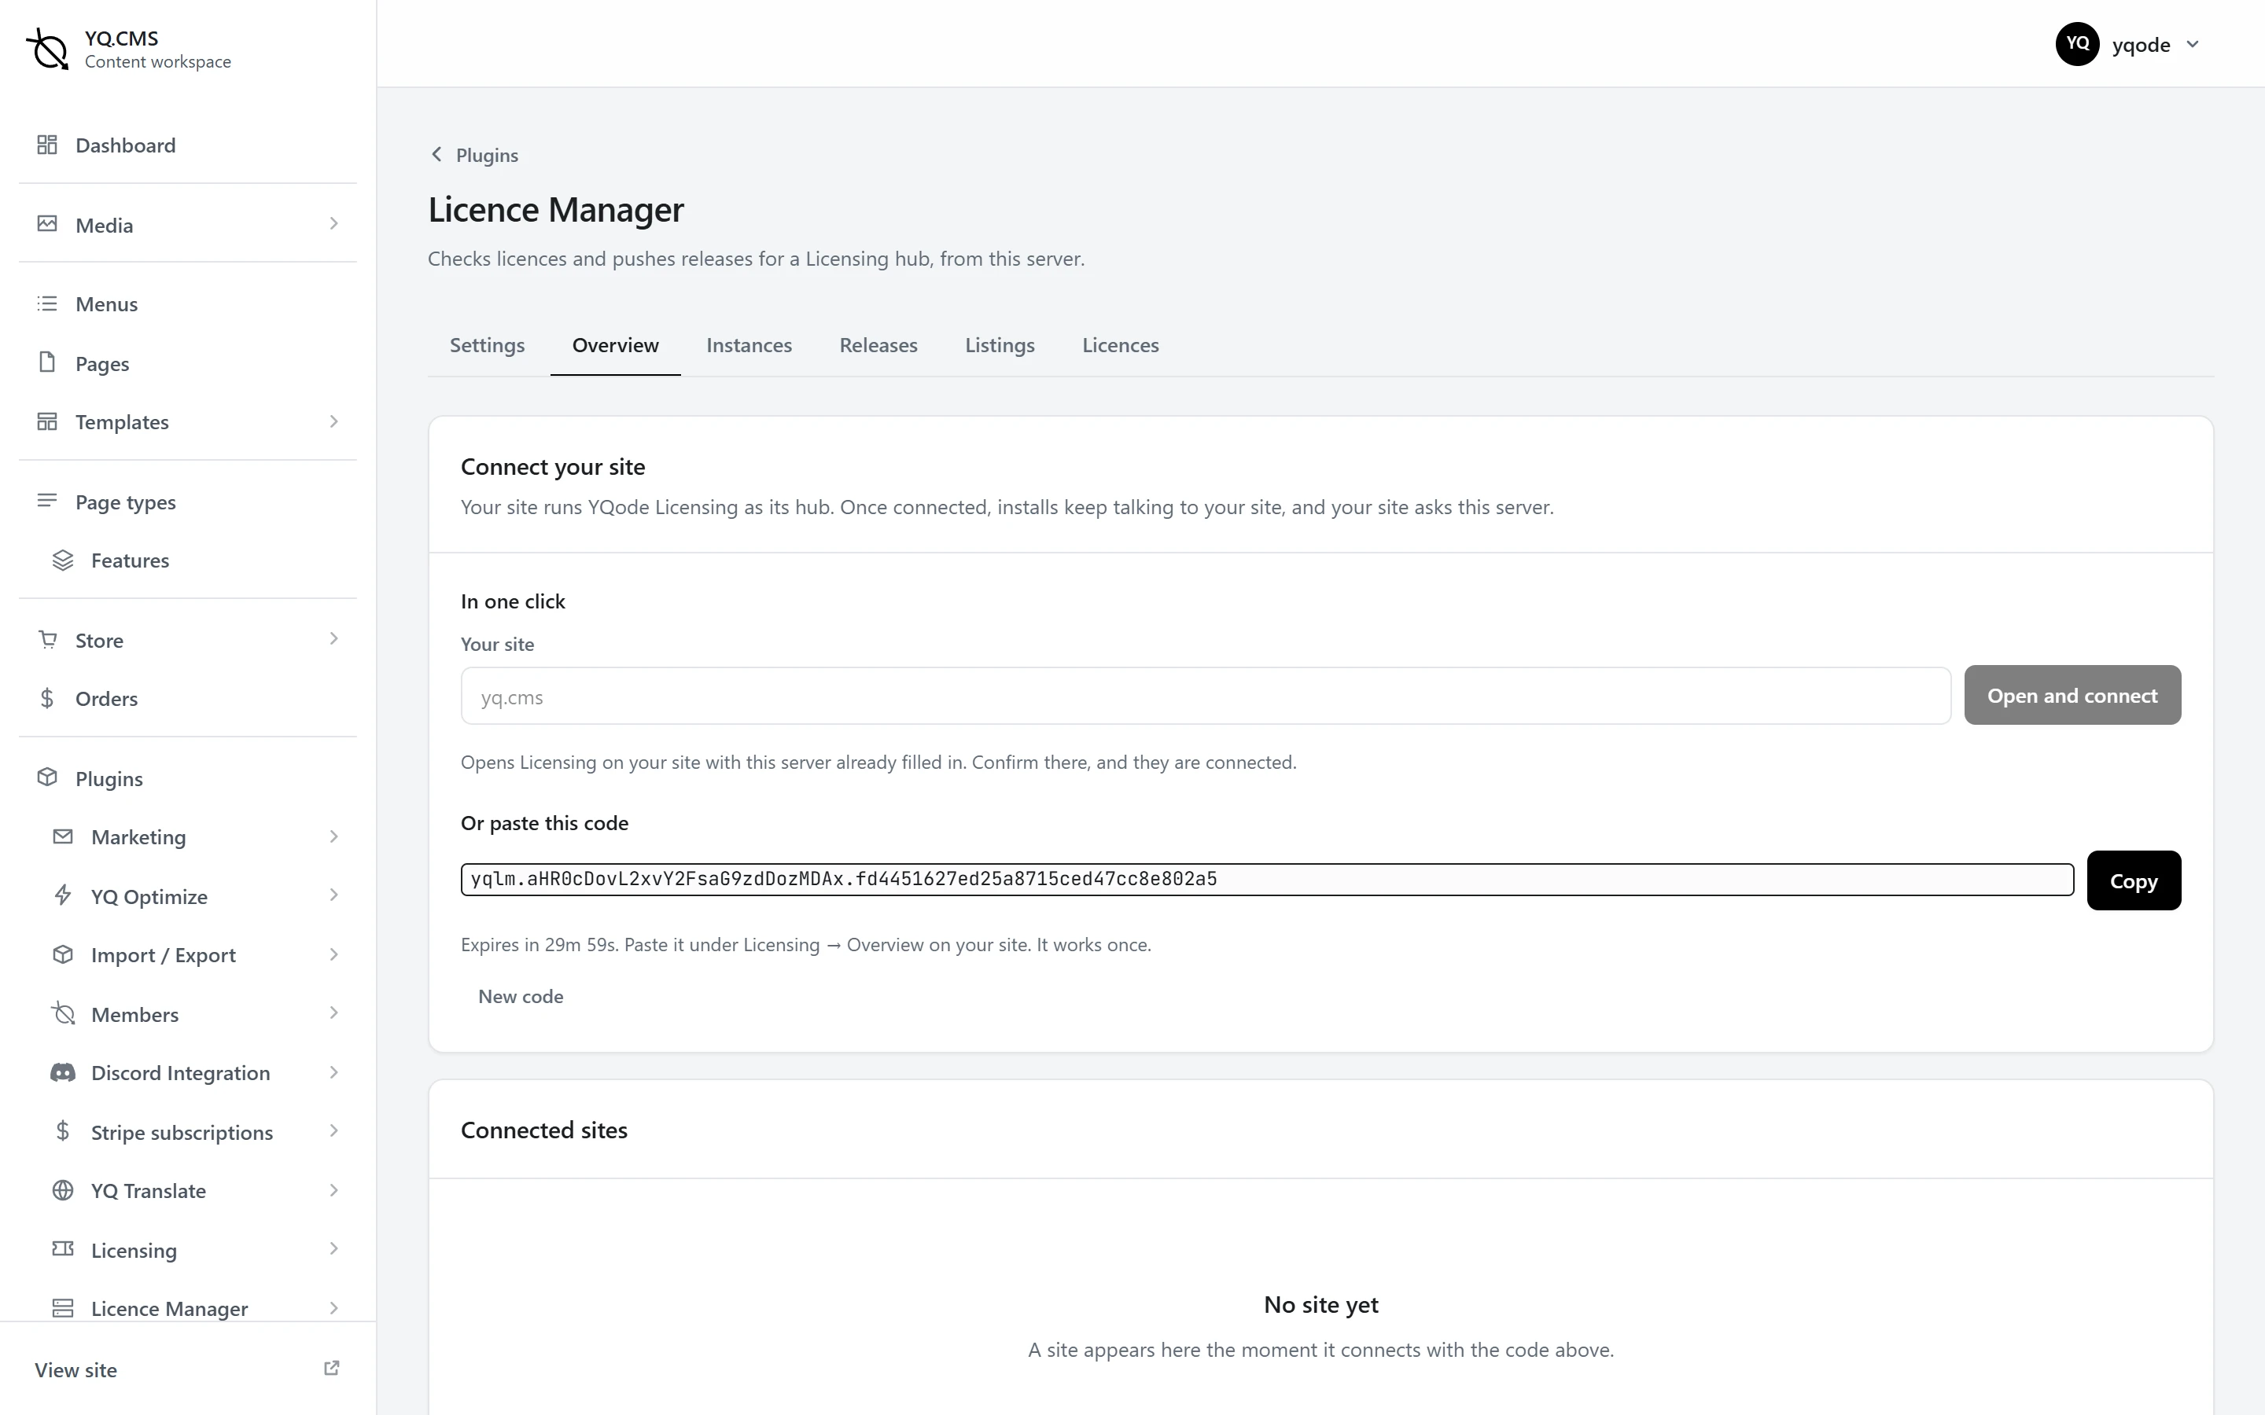
Task: Expand the Media submenu chevron
Action: point(334,224)
